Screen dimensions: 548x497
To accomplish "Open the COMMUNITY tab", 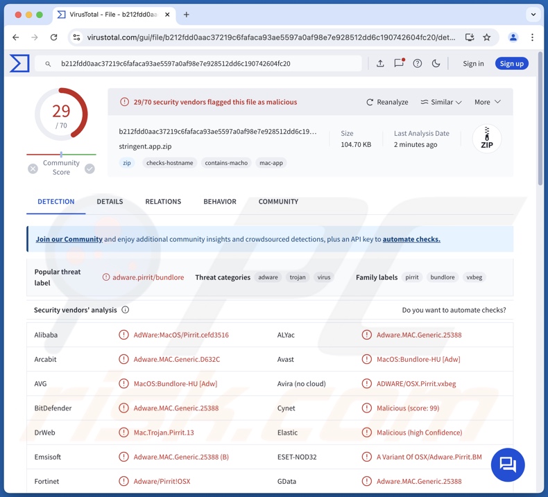I will tap(278, 202).
